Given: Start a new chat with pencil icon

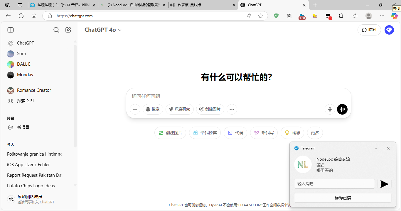Looking at the screenshot, I should pos(68,30).
